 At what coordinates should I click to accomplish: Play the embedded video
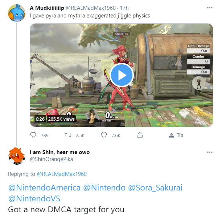click(x=121, y=75)
